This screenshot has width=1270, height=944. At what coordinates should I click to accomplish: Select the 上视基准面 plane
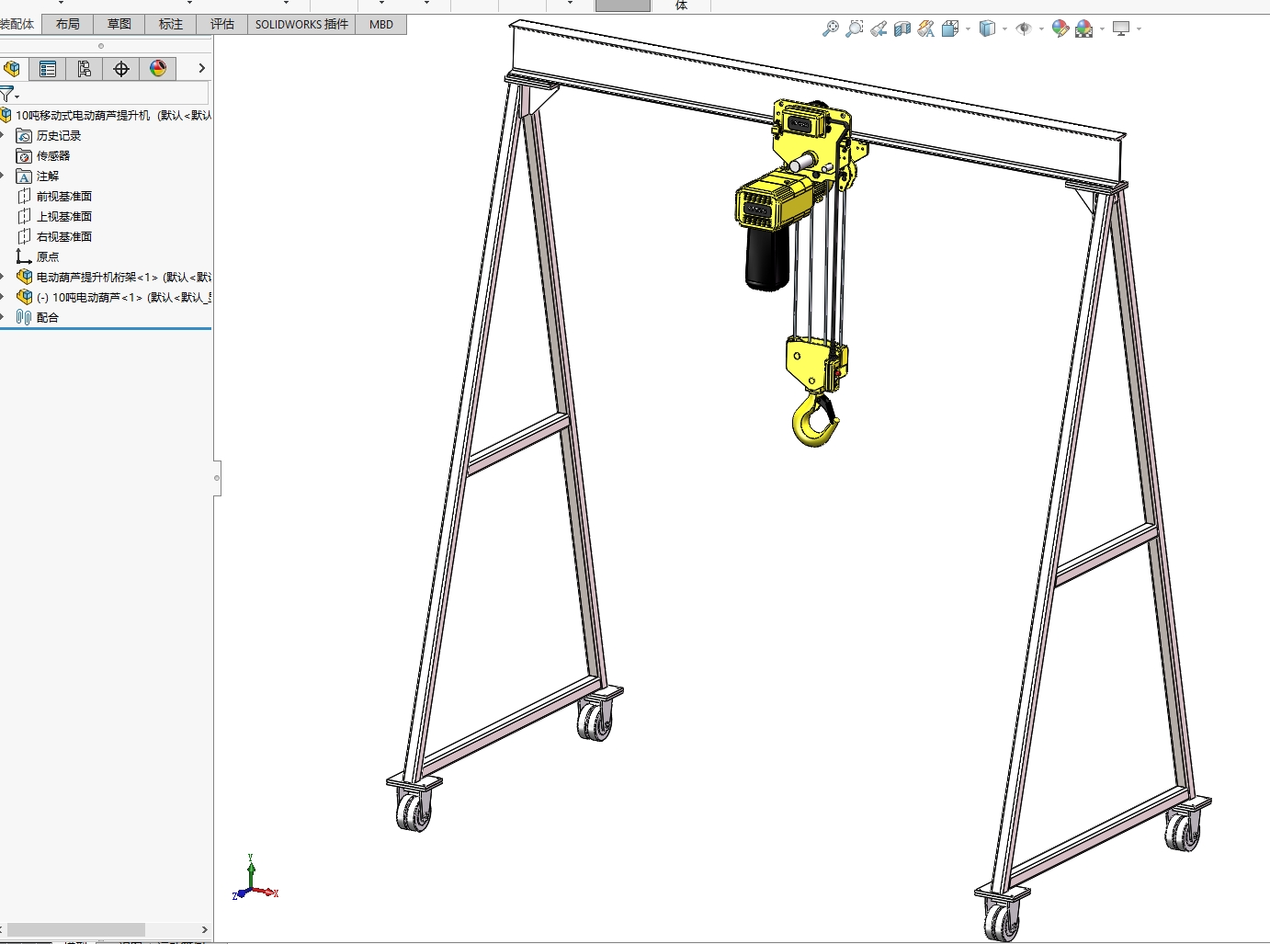tap(55, 217)
